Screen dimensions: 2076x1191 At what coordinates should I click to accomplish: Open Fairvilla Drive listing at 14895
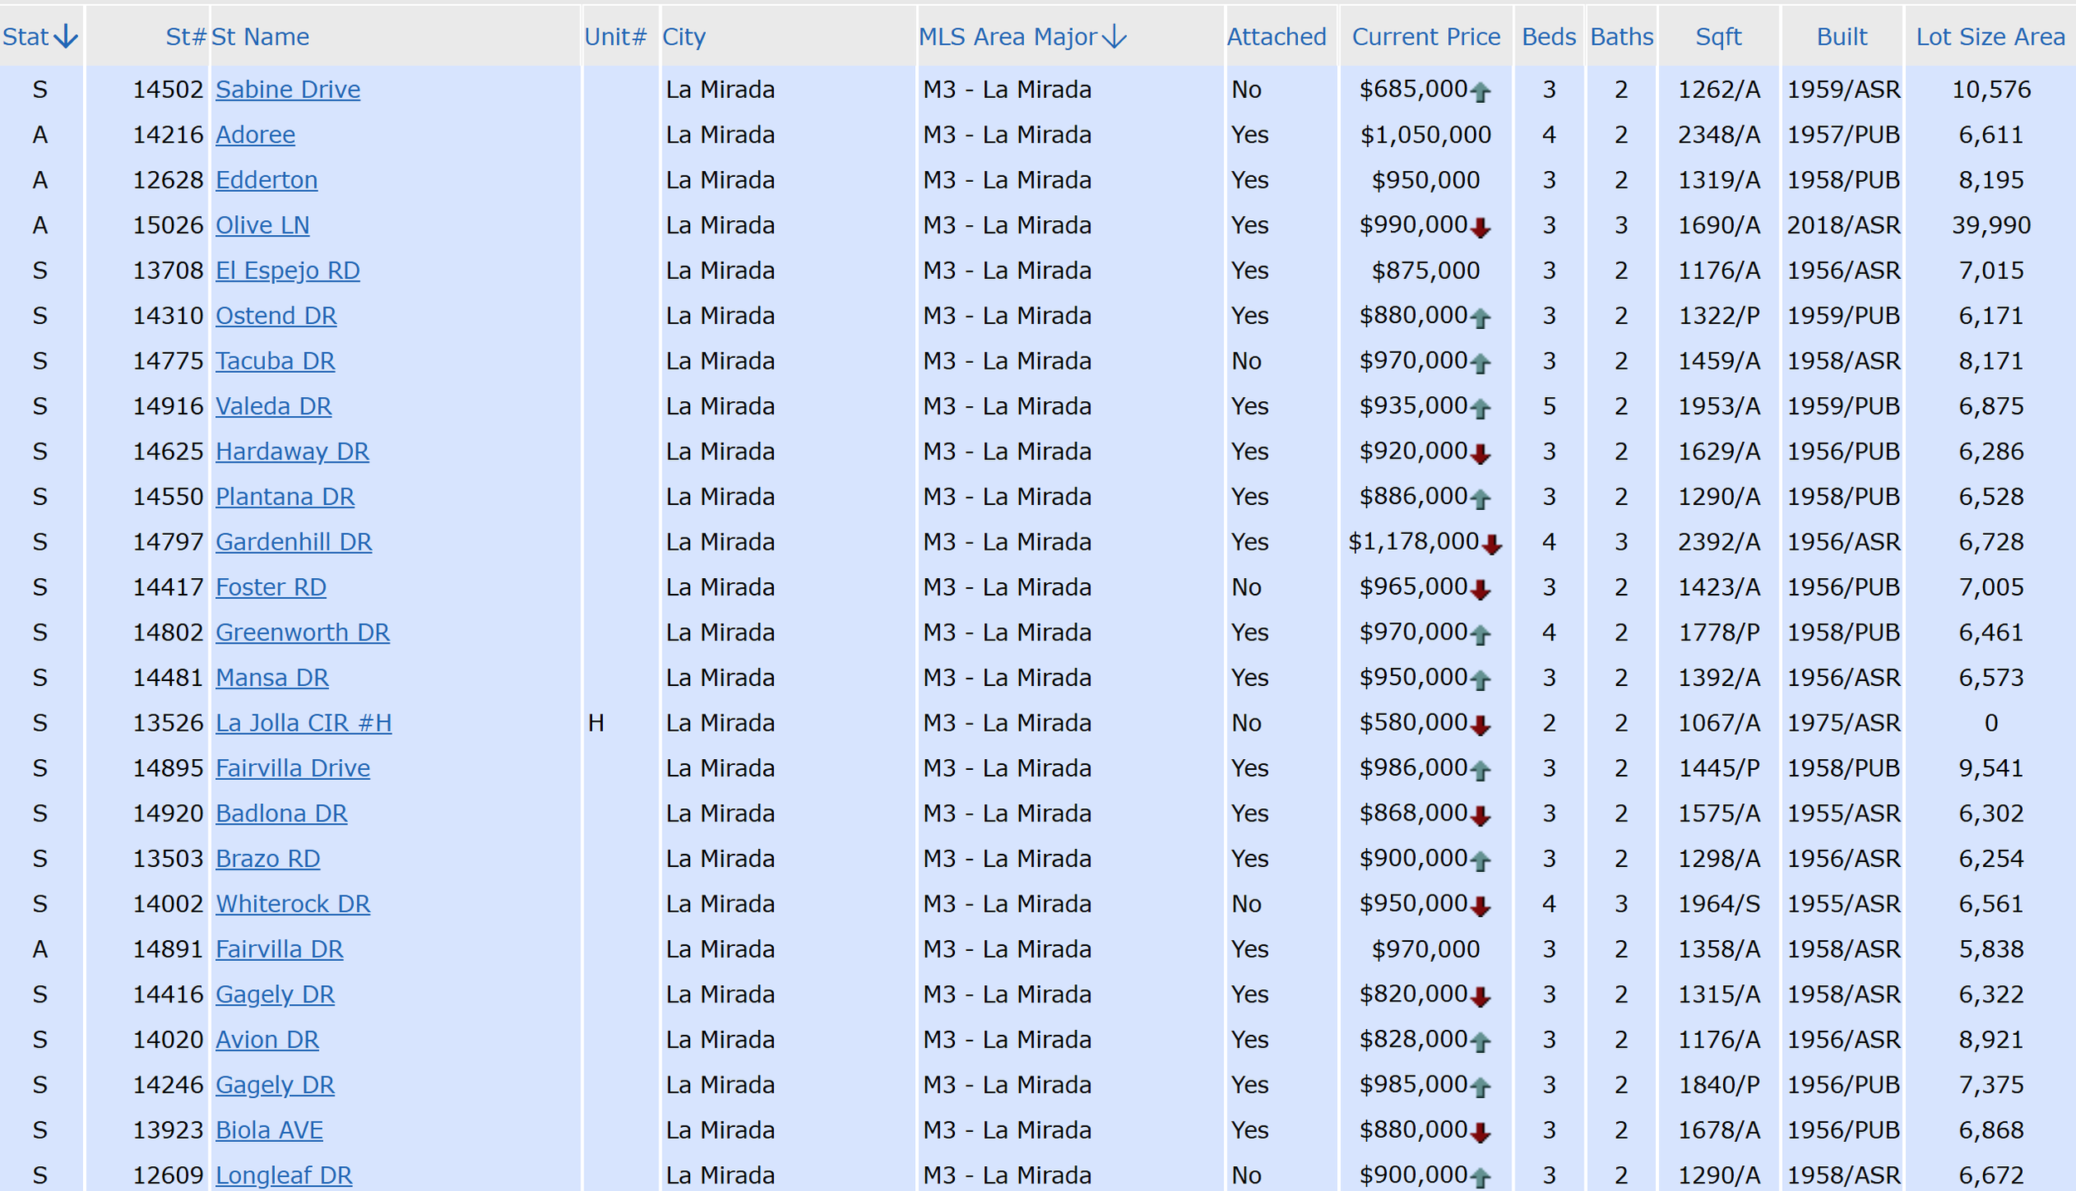pyautogui.click(x=292, y=768)
